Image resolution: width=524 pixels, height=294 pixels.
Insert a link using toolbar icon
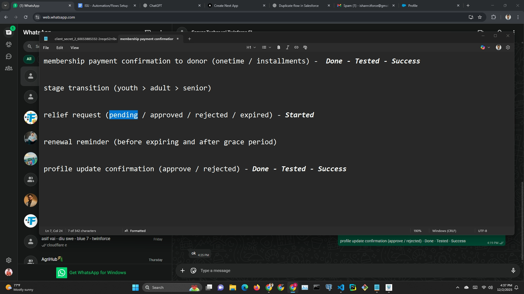296,47
